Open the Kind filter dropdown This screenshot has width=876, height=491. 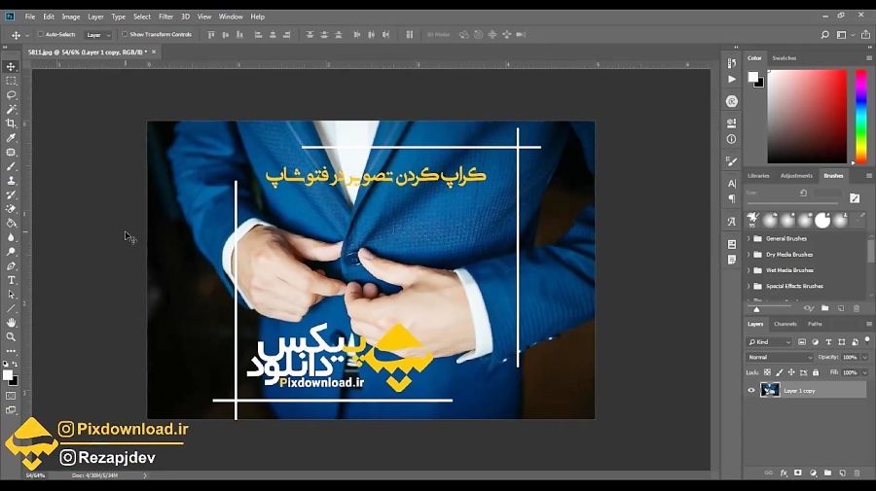pos(769,341)
